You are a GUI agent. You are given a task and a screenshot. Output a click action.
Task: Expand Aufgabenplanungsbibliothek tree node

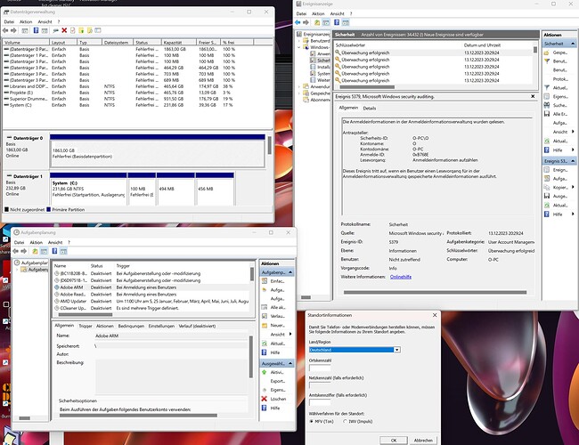(x=16, y=271)
